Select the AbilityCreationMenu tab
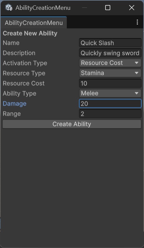Screen dimensions: 144x248 tap(34, 23)
